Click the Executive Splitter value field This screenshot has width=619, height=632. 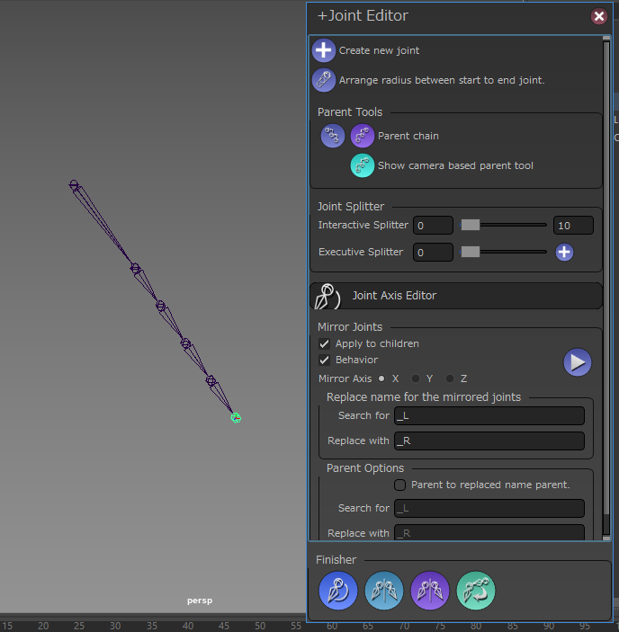tap(433, 253)
